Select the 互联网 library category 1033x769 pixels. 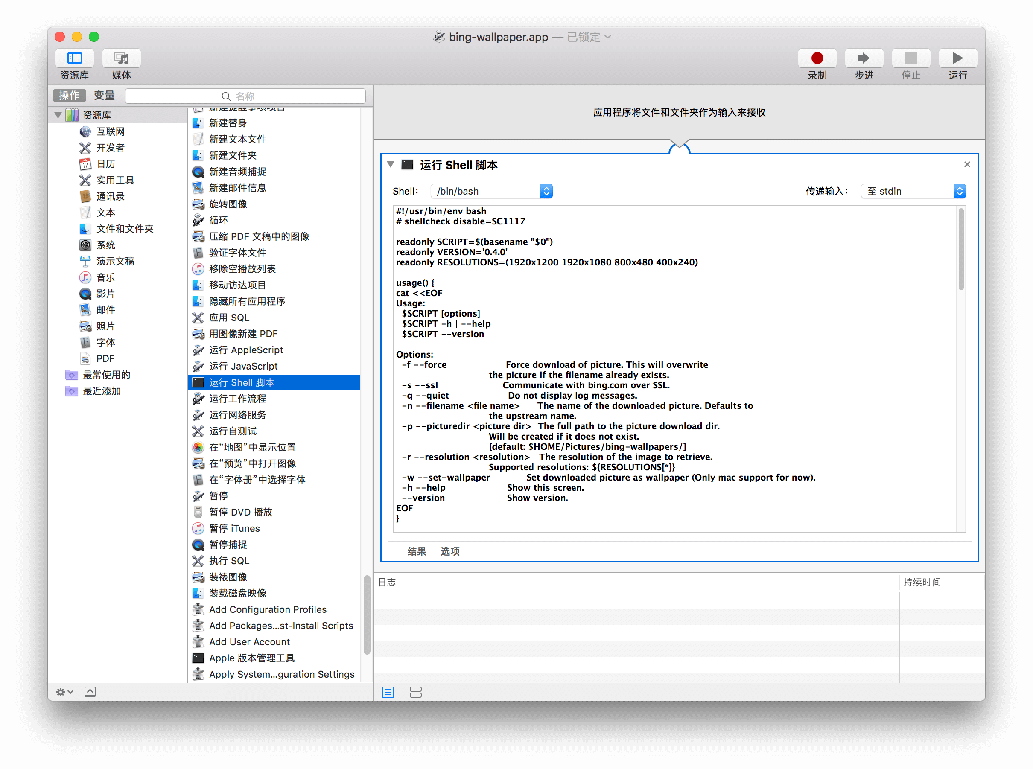click(110, 131)
